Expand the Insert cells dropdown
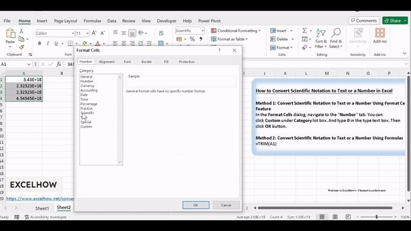This screenshot has width=411, height=231. coord(291,31)
